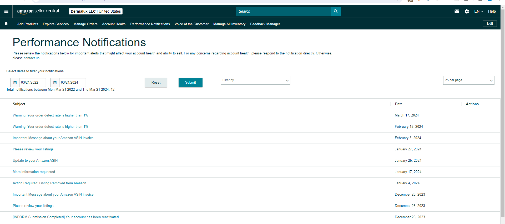The height and width of the screenshot is (224, 505).
Task: Click the date January 4, 2024
Action: pyautogui.click(x=407, y=183)
